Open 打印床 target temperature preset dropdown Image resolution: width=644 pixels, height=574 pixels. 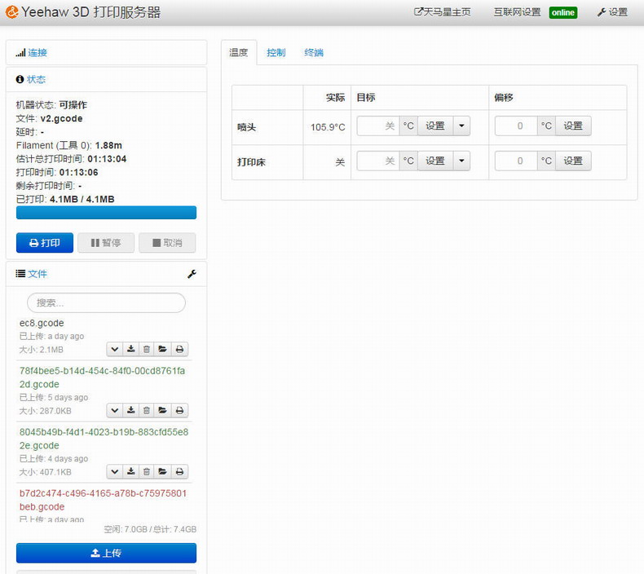(462, 161)
